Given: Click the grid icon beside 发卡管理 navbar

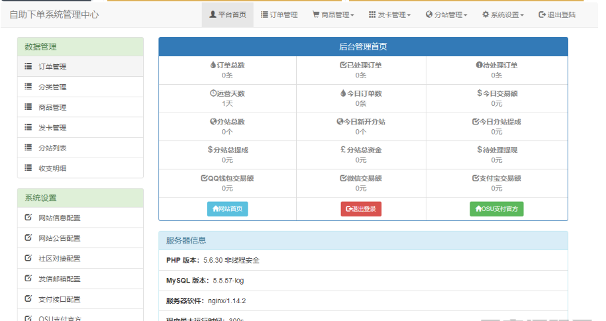Looking at the screenshot, I should click(x=372, y=15).
